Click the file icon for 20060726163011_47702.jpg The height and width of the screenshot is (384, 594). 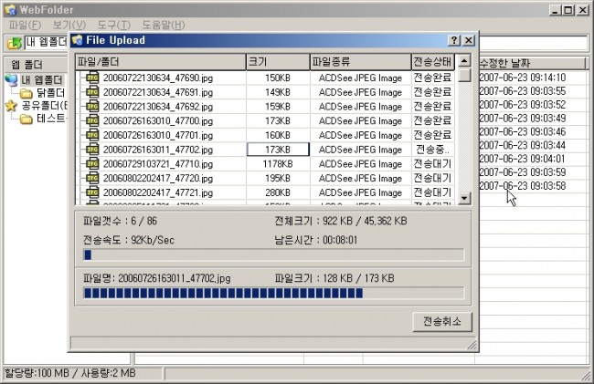tap(91, 149)
